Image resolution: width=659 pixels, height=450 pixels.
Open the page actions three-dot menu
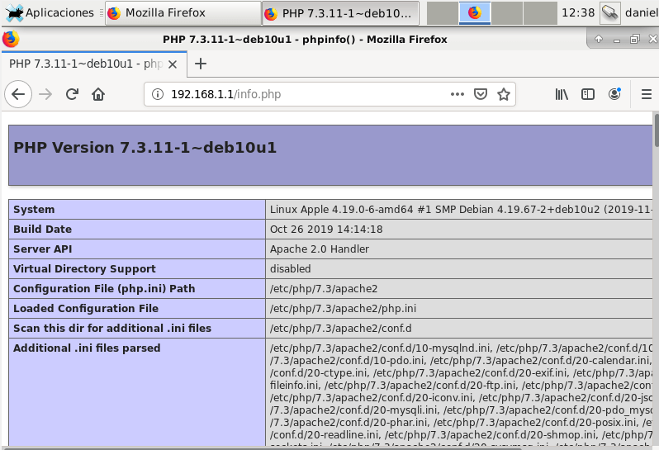click(458, 94)
